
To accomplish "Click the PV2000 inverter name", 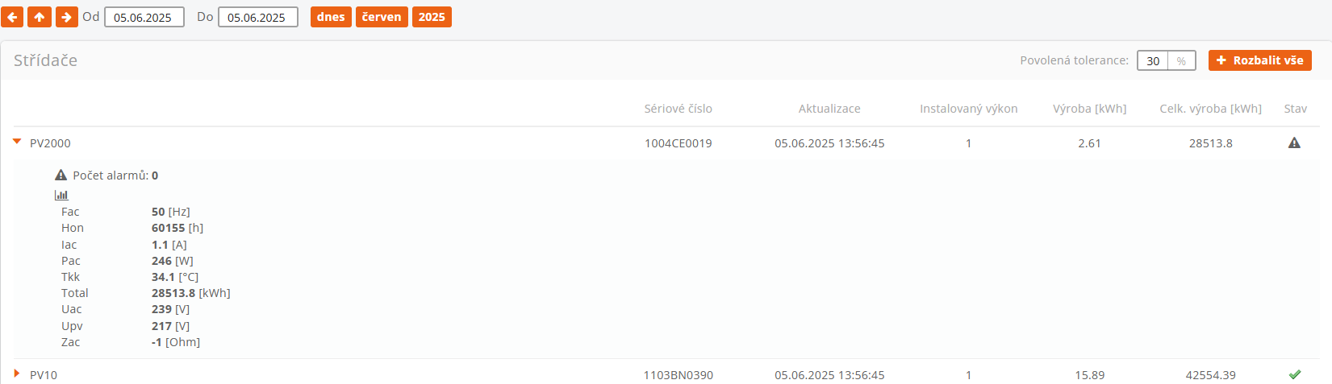I will [50, 143].
